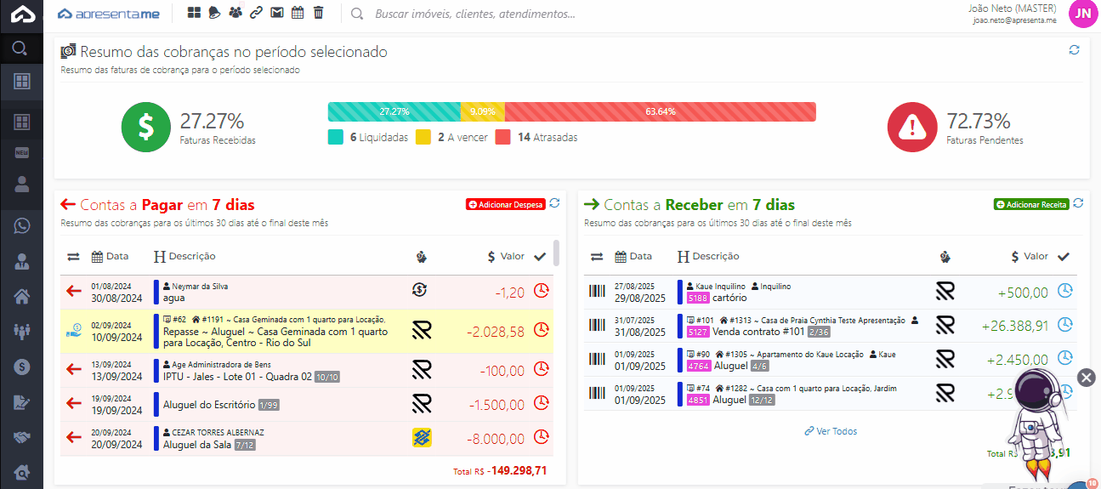Image resolution: width=1101 pixels, height=489 pixels.
Task: Click the checkmark header in Contas a Receber
Action: [x=1063, y=256]
